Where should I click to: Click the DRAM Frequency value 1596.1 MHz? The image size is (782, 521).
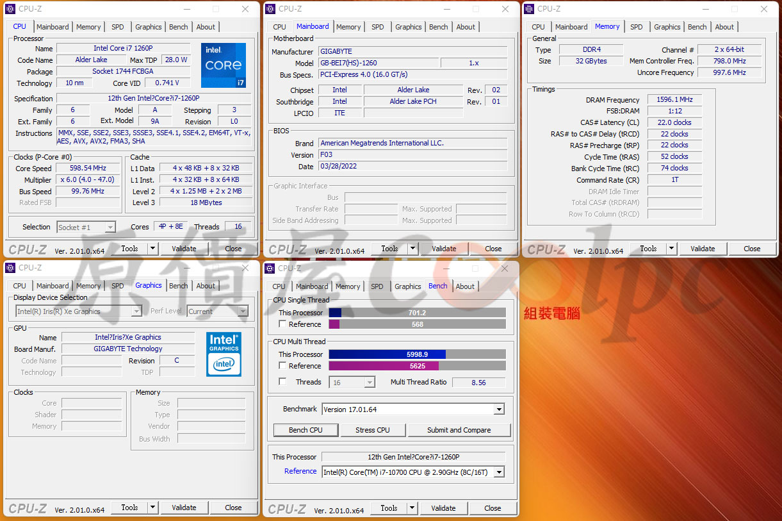674,99
